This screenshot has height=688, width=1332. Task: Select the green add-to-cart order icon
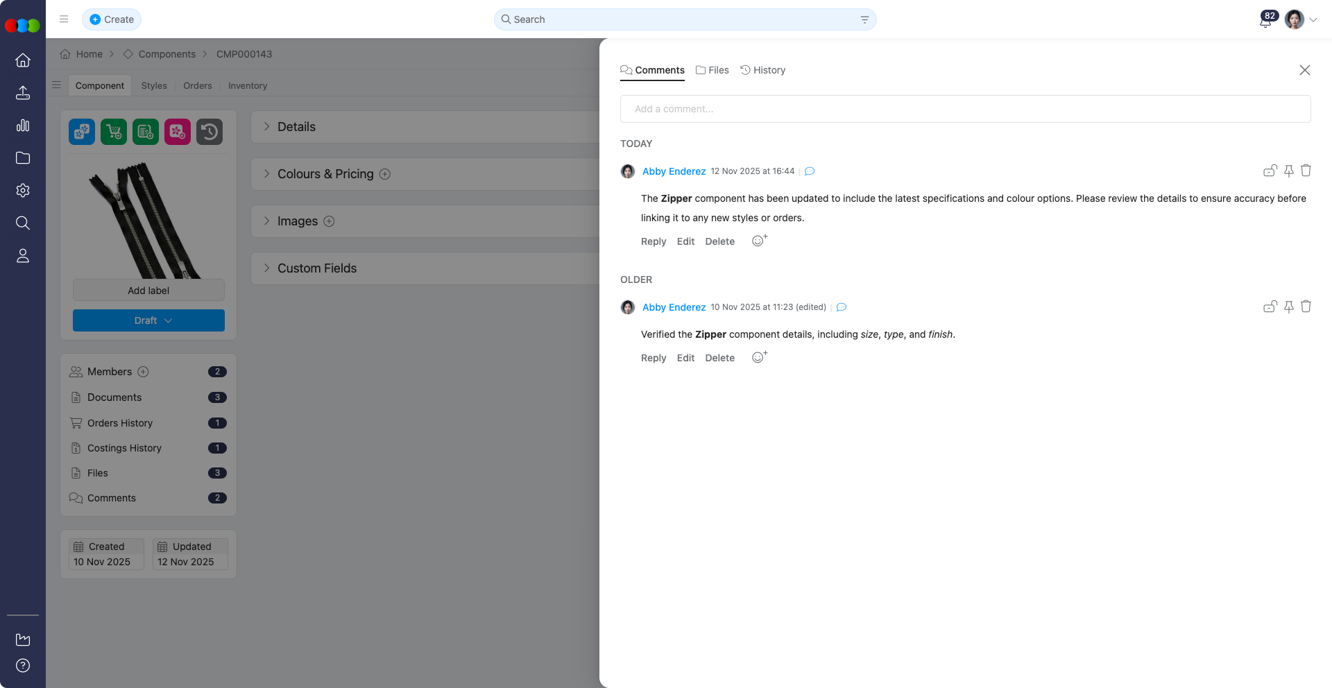point(113,132)
